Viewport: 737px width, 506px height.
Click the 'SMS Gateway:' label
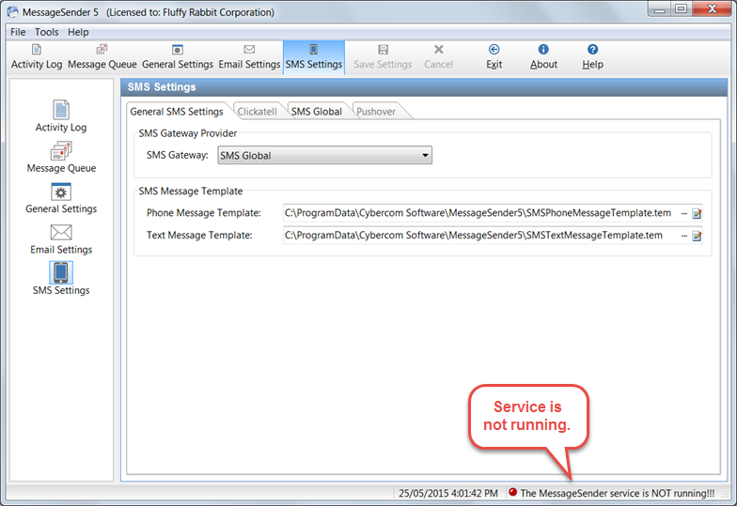[x=177, y=156]
